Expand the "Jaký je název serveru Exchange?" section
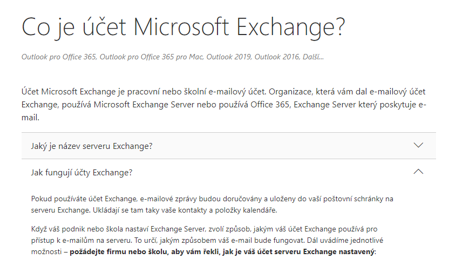 pos(228,146)
